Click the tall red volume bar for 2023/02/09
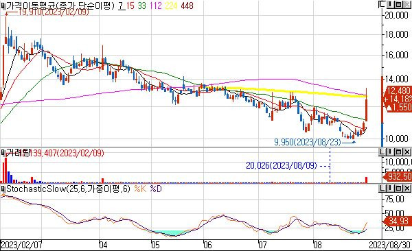 click(5, 170)
